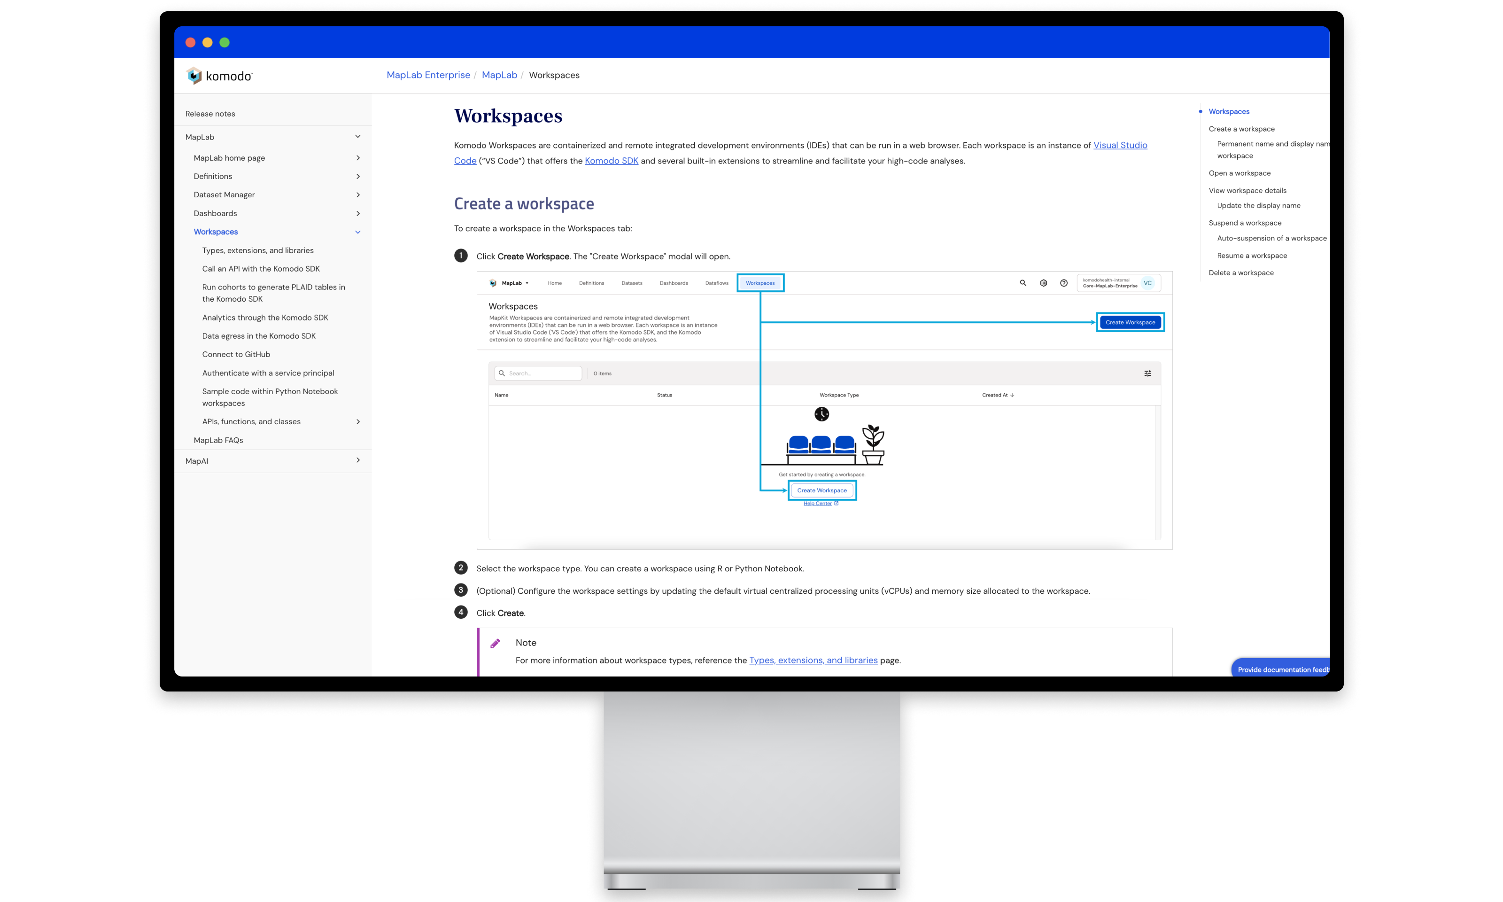This screenshot has height=902, width=1503.
Task: Expand the Dataset Manager chevron
Action: point(358,195)
